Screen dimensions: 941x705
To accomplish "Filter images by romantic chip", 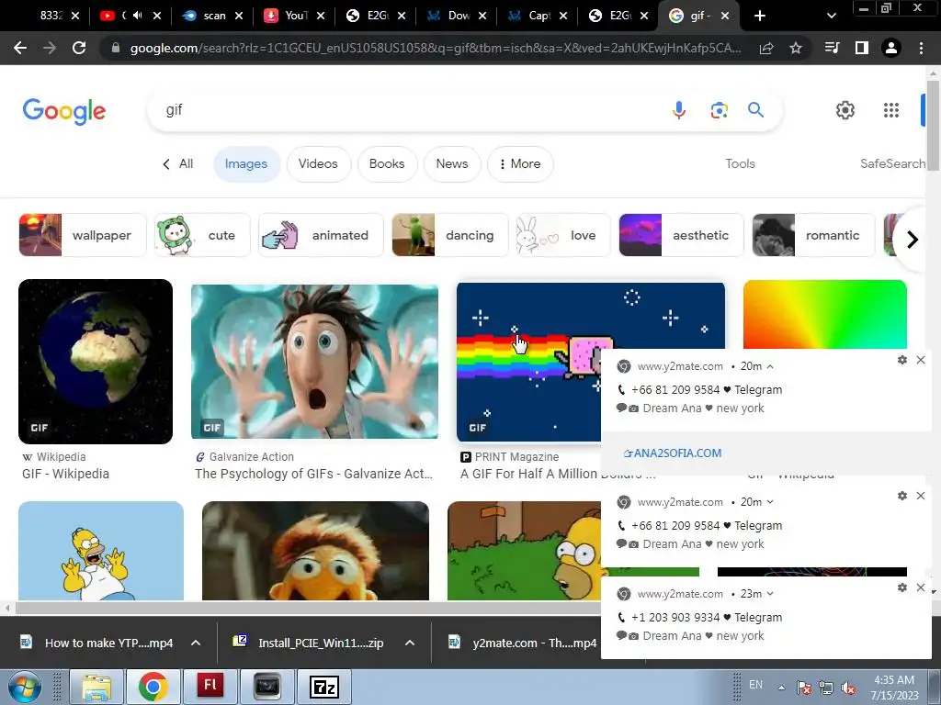I will pyautogui.click(x=814, y=235).
